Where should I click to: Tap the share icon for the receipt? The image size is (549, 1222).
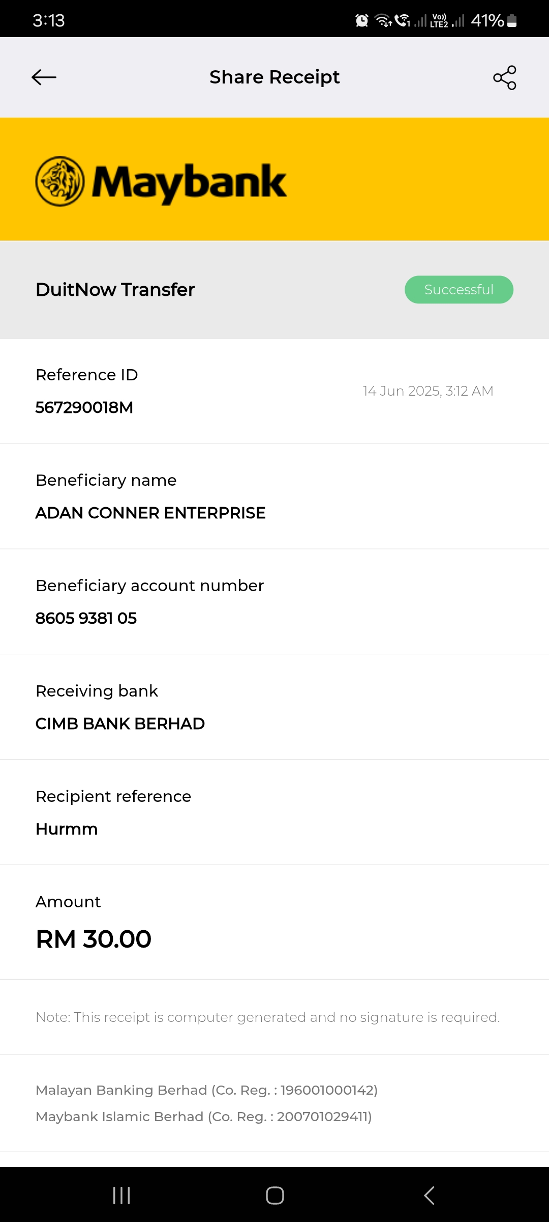(x=504, y=77)
